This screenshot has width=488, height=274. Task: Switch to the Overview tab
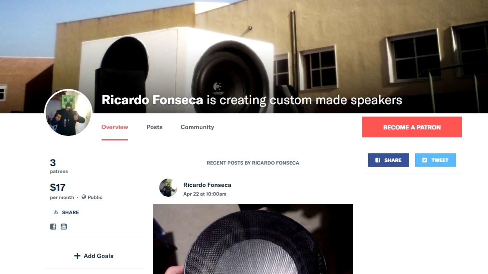click(115, 127)
